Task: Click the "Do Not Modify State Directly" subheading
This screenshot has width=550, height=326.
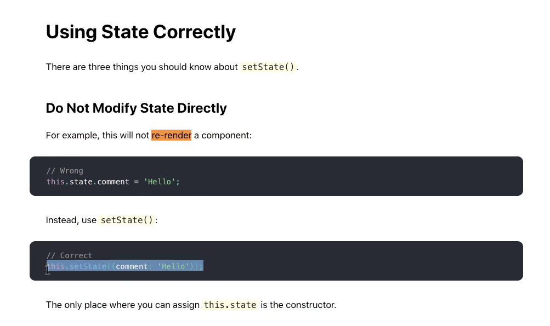Action: 136,108
